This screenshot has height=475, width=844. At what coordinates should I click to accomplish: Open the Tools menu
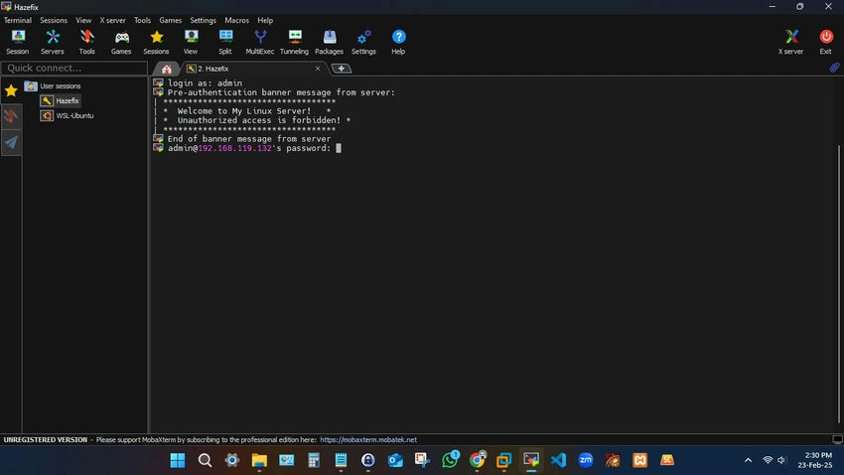143,20
